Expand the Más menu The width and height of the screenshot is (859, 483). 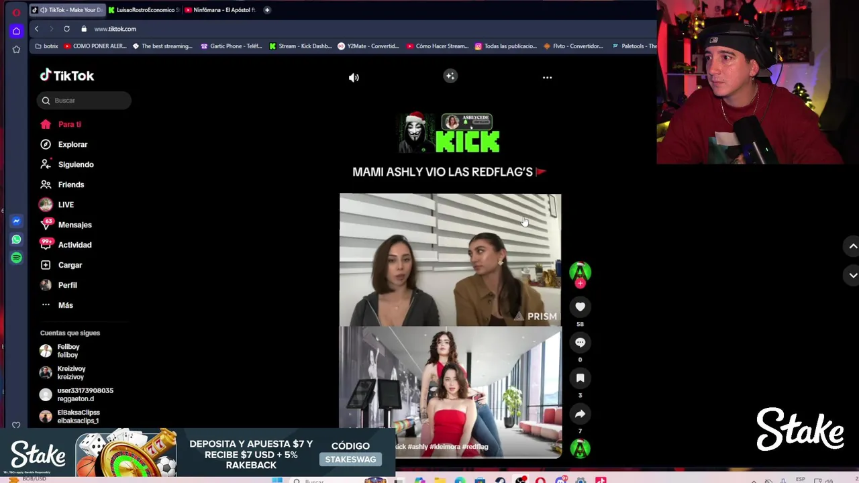click(x=56, y=305)
